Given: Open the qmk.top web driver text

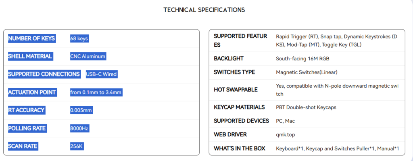Looking at the screenshot, I should [x=286, y=135].
